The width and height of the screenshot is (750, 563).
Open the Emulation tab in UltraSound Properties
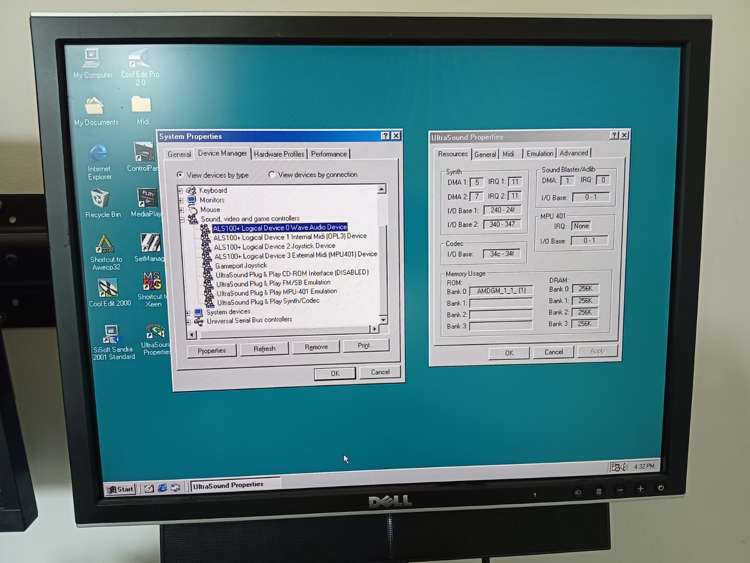pyautogui.click(x=540, y=153)
